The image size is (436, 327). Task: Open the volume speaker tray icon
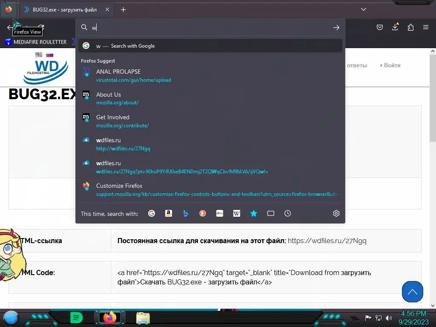tap(389, 318)
